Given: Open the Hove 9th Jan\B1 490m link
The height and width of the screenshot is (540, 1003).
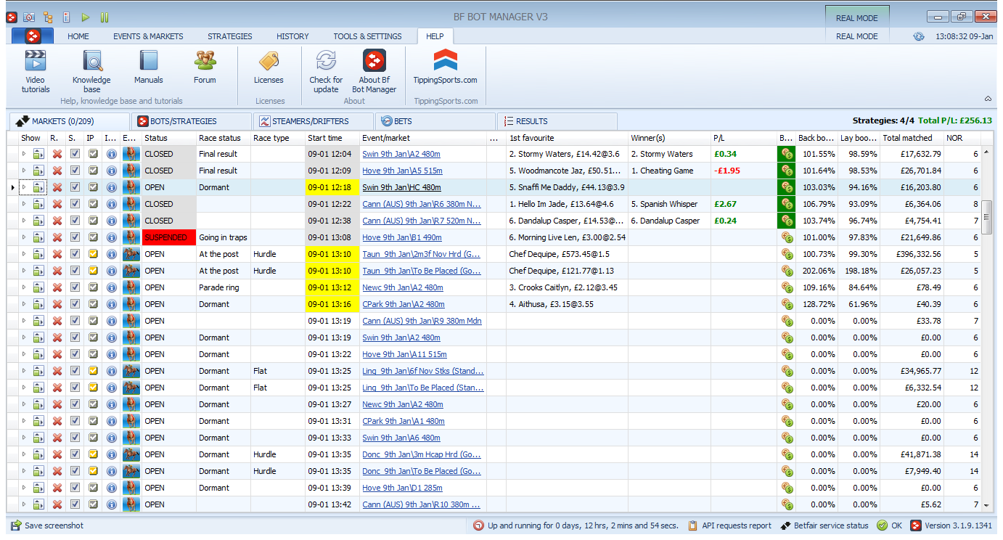Looking at the screenshot, I should point(402,237).
